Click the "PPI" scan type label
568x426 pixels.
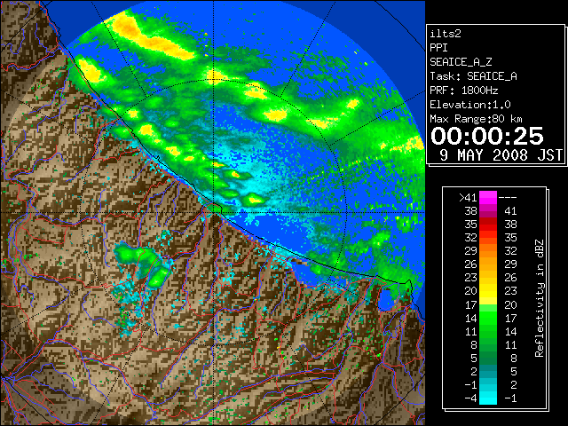[438, 48]
